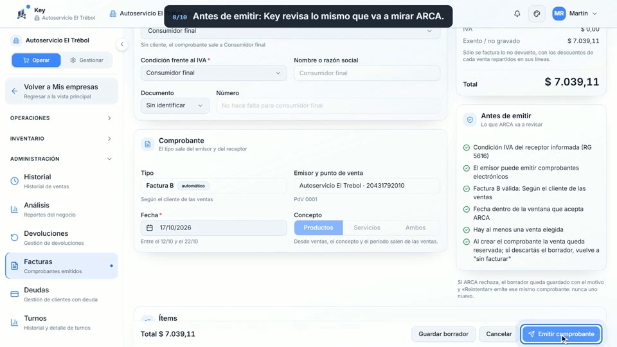Click check icon for El emisor puede emitir
This screenshot has width=617, height=347.
467,168
